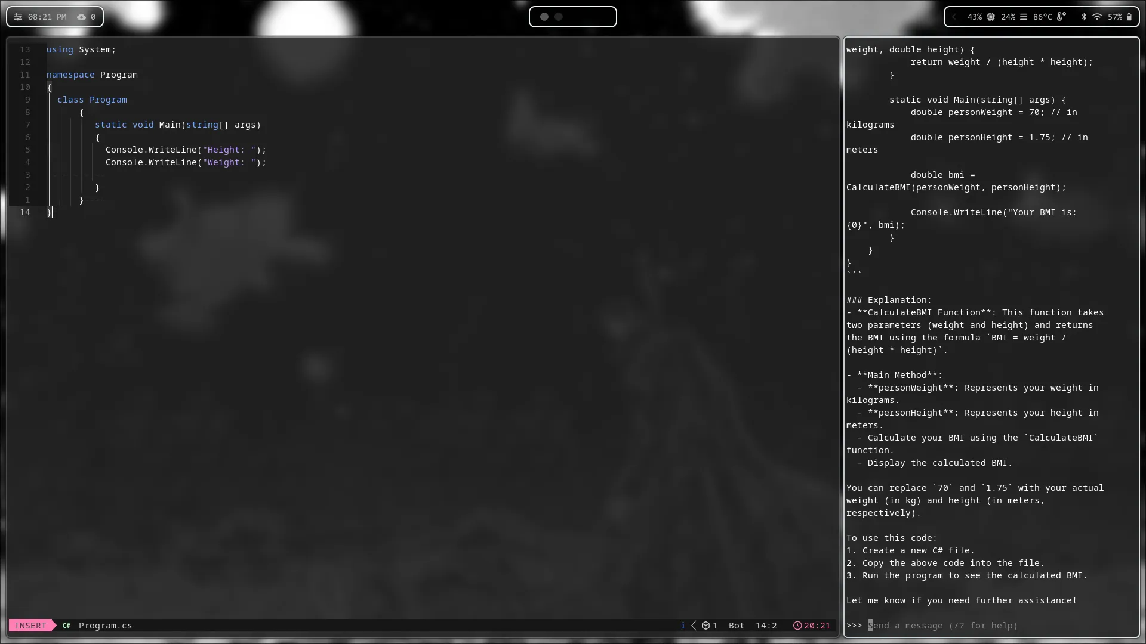Toggle the Bot status indicator in the statusline
The image size is (1146, 644).
click(737, 626)
